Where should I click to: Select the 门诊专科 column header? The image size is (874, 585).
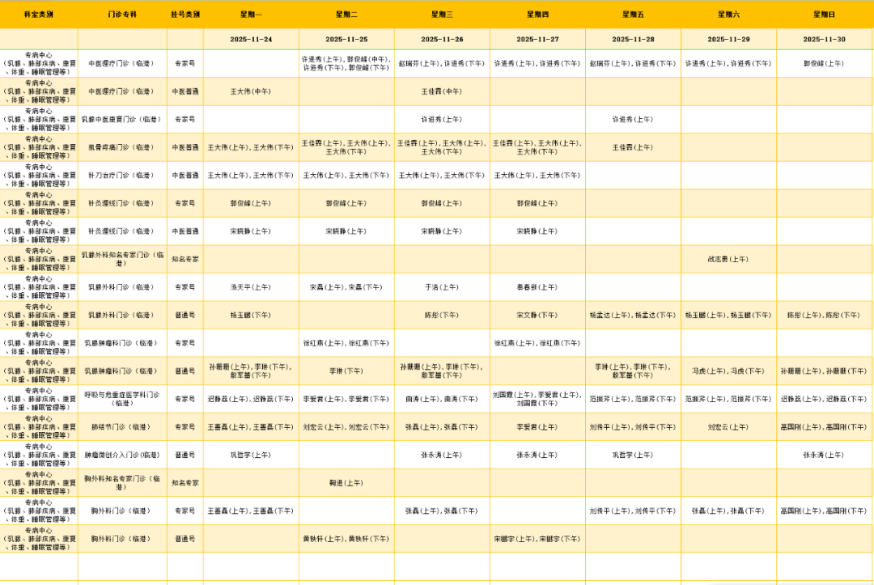coord(122,15)
